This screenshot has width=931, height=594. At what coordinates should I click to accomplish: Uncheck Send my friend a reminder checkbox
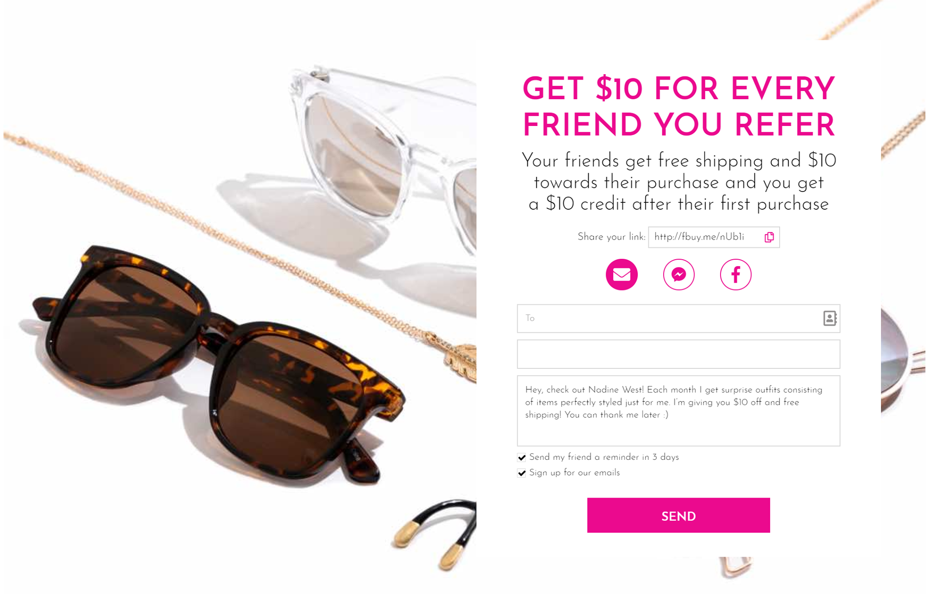tap(521, 457)
